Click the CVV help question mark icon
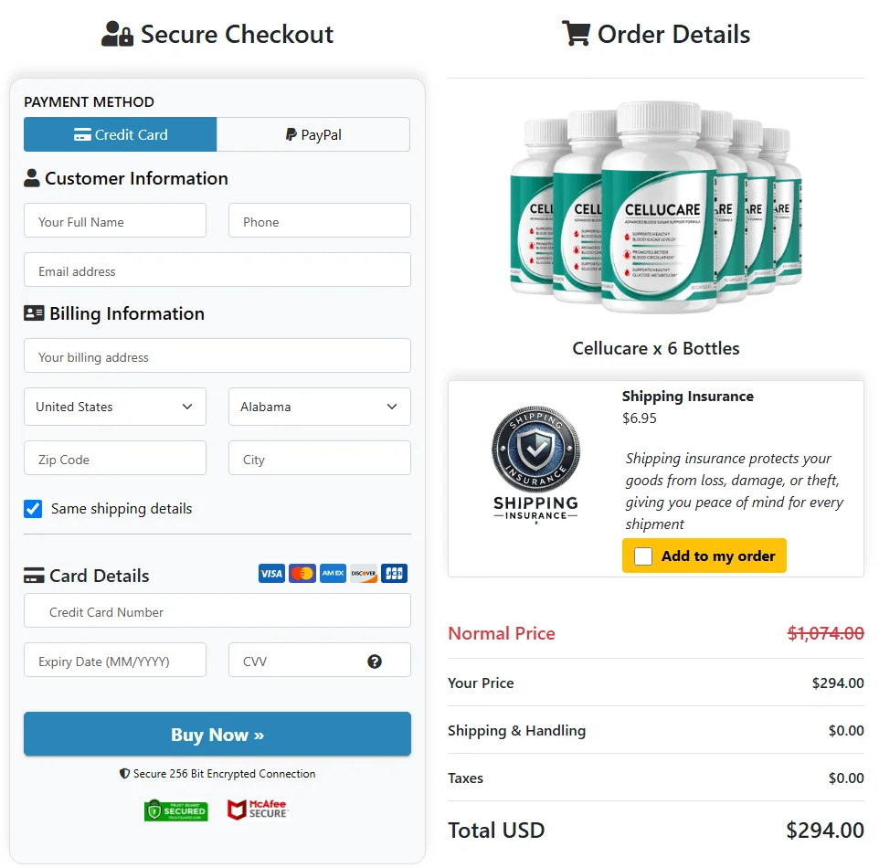The width and height of the screenshot is (879, 868). tap(375, 662)
